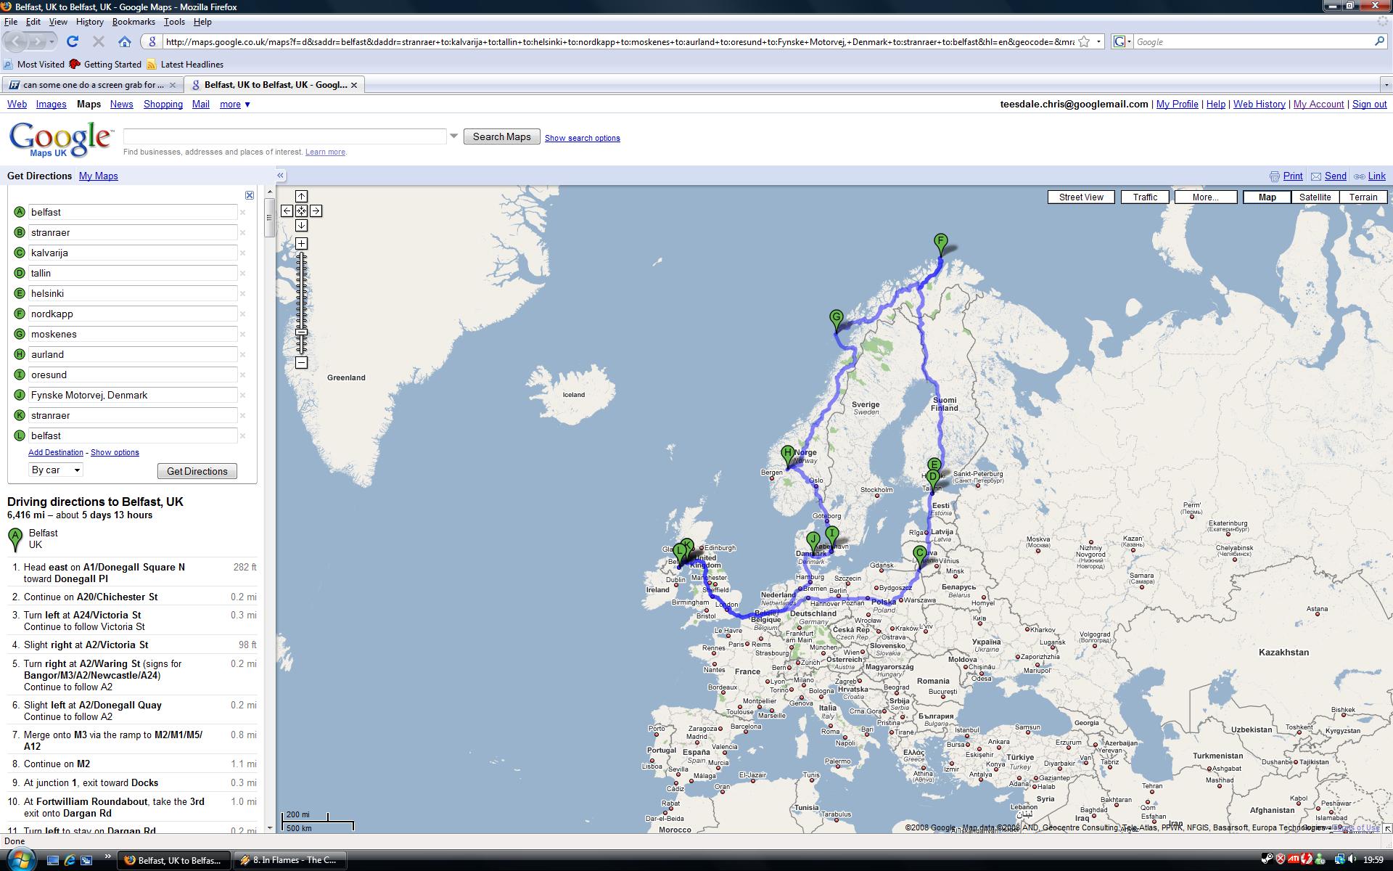The height and width of the screenshot is (871, 1393).
Task: Click the Firefox Reload button
Action: click(73, 42)
